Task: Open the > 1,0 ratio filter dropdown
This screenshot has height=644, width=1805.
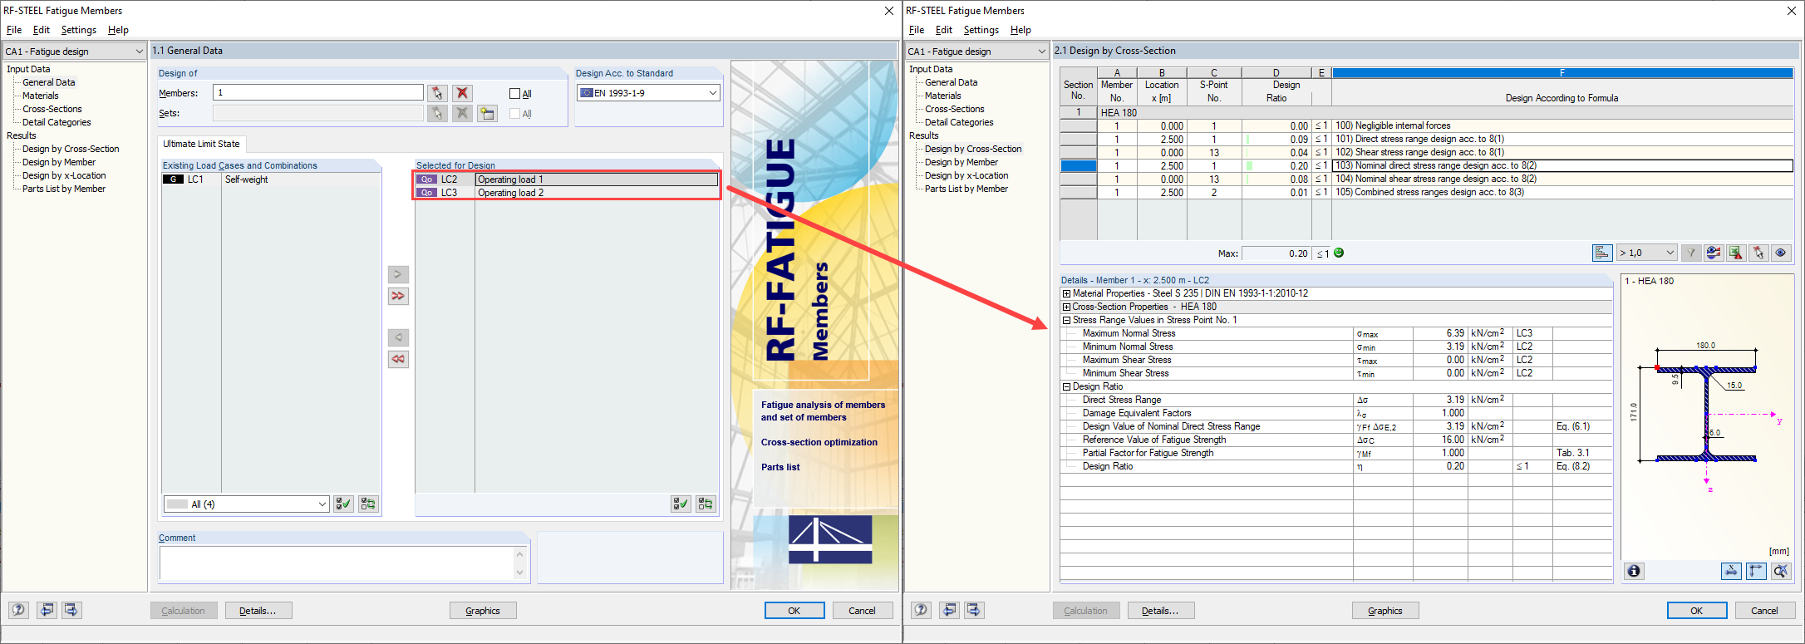Action: coord(1670,253)
